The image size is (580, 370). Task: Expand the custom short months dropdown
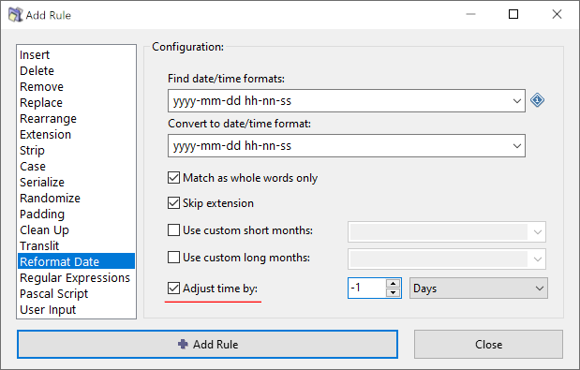click(538, 232)
